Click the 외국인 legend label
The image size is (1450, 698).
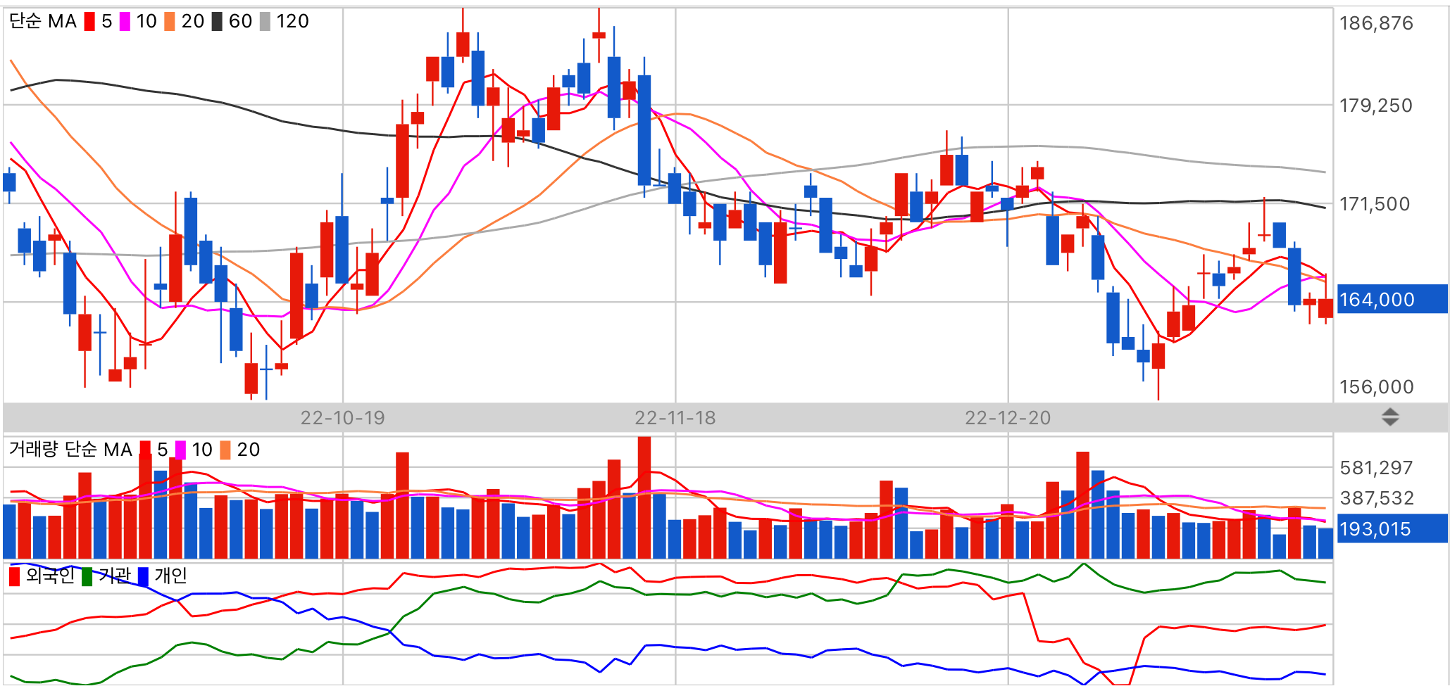[x=50, y=576]
